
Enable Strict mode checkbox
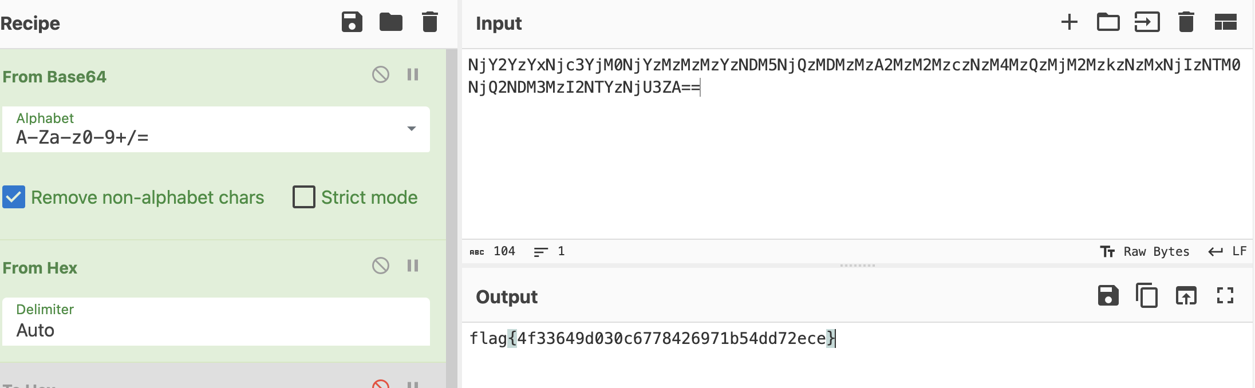[304, 197]
